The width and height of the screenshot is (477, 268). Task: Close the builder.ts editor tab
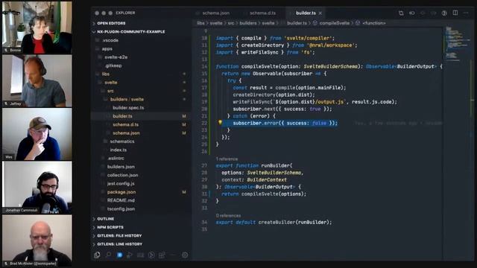(320, 13)
